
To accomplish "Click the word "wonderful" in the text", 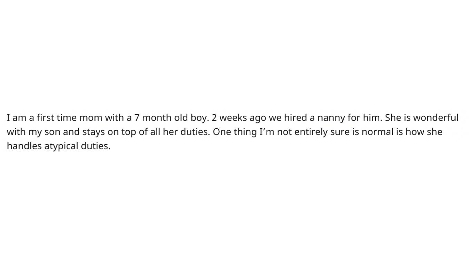I will coord(436,118).
